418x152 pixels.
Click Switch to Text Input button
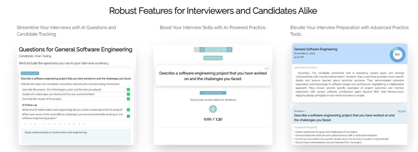pyautogui.click(x=213, y=93)
